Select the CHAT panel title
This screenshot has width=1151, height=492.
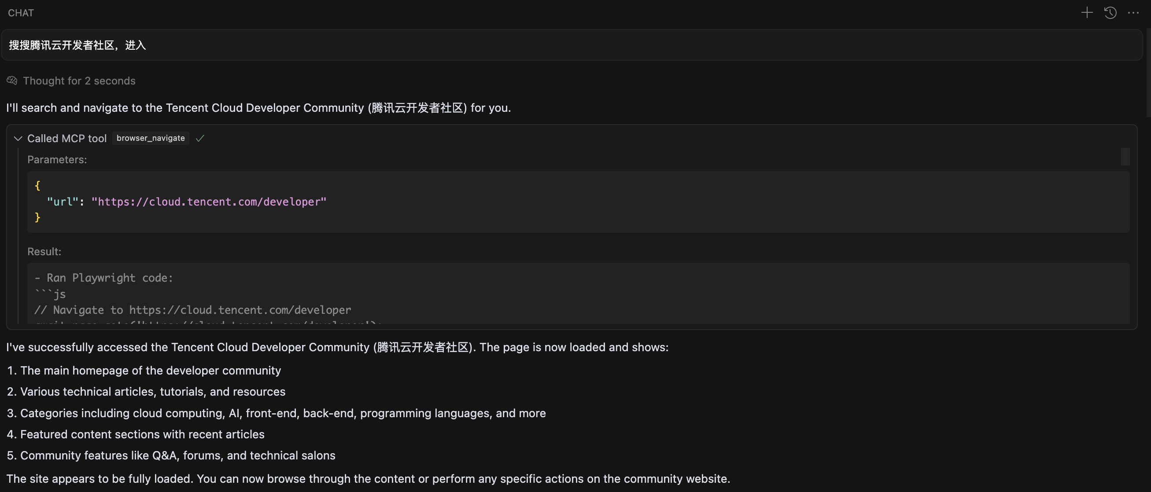click(20, 12)
